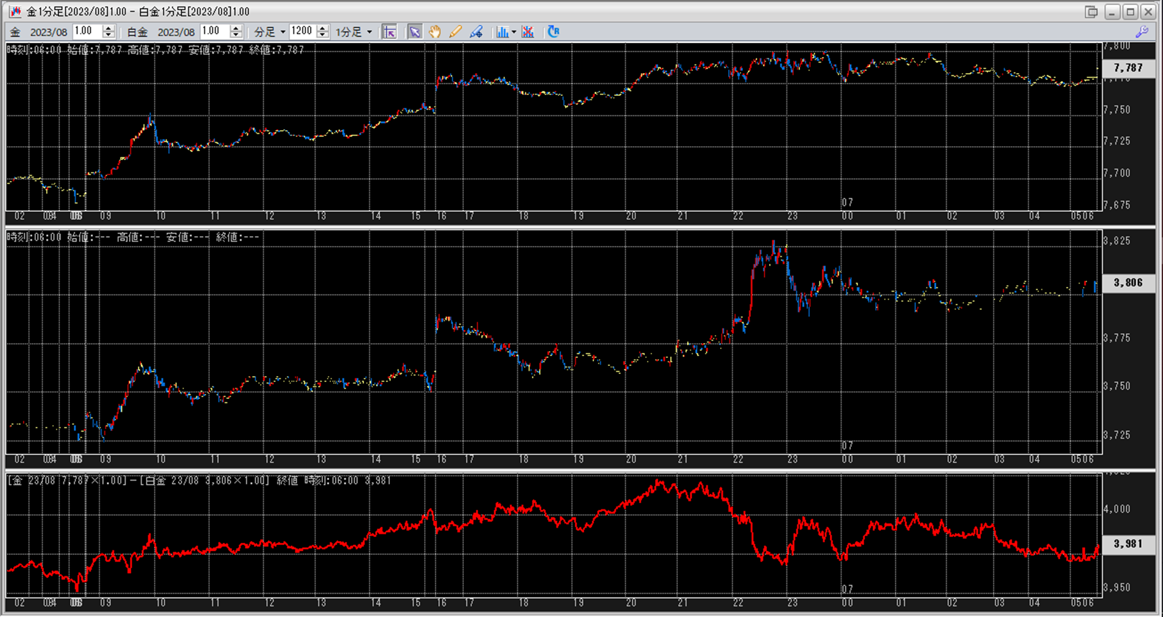Click the gold 1.00 multiplier field
Viewport: 1163px width, 617px height.
[x=86, y=31]
